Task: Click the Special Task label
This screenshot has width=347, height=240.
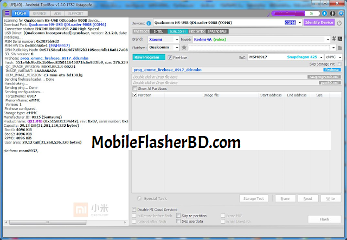Action: coord(156,198)
